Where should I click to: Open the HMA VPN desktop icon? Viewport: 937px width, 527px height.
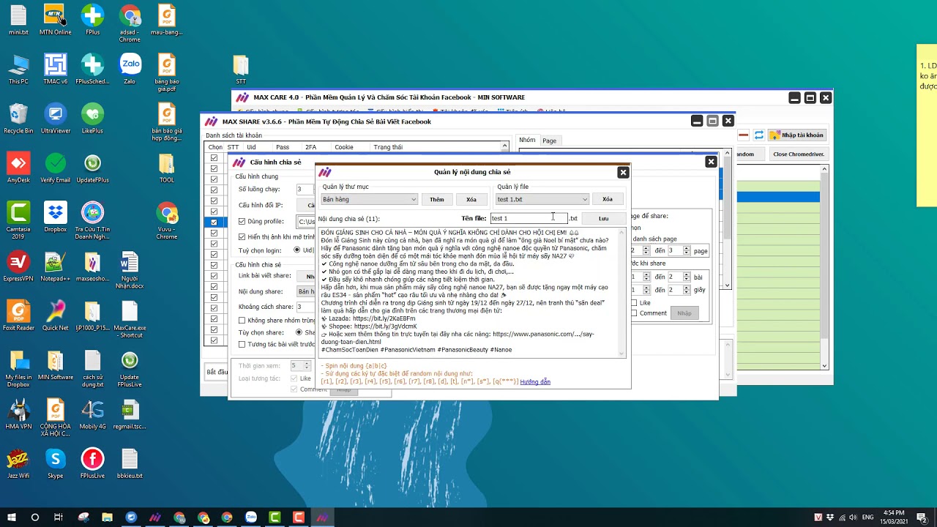pos(18,414)
